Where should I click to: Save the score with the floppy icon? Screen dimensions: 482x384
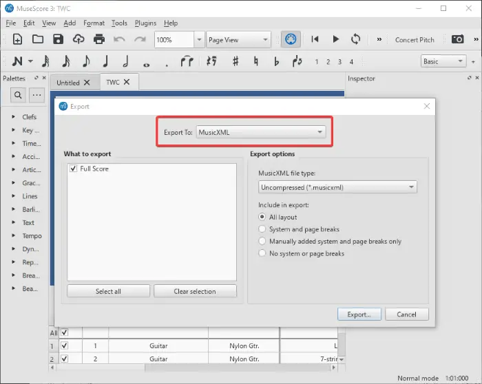58,39
